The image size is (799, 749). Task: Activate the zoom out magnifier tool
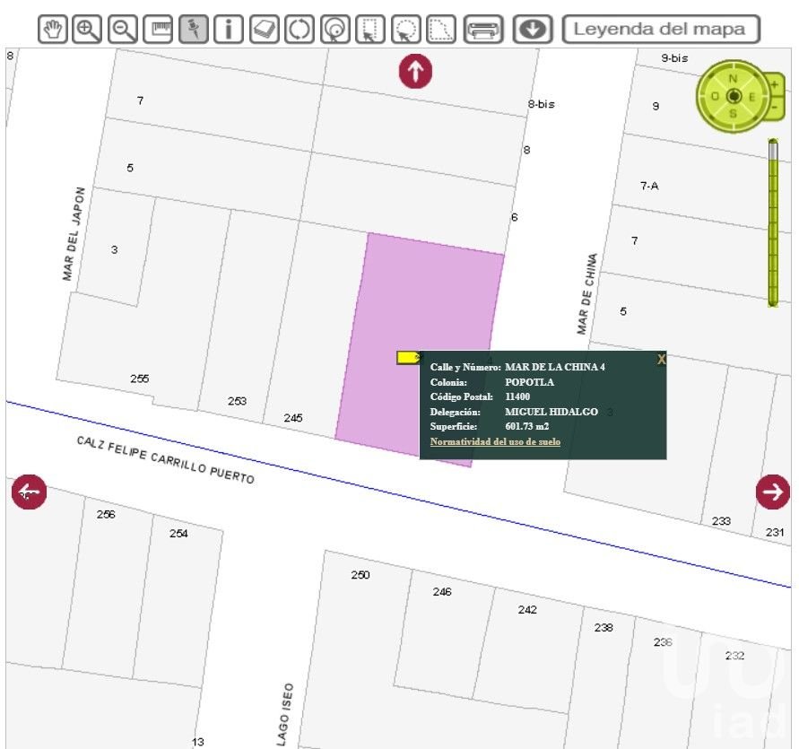pos(123,30)
